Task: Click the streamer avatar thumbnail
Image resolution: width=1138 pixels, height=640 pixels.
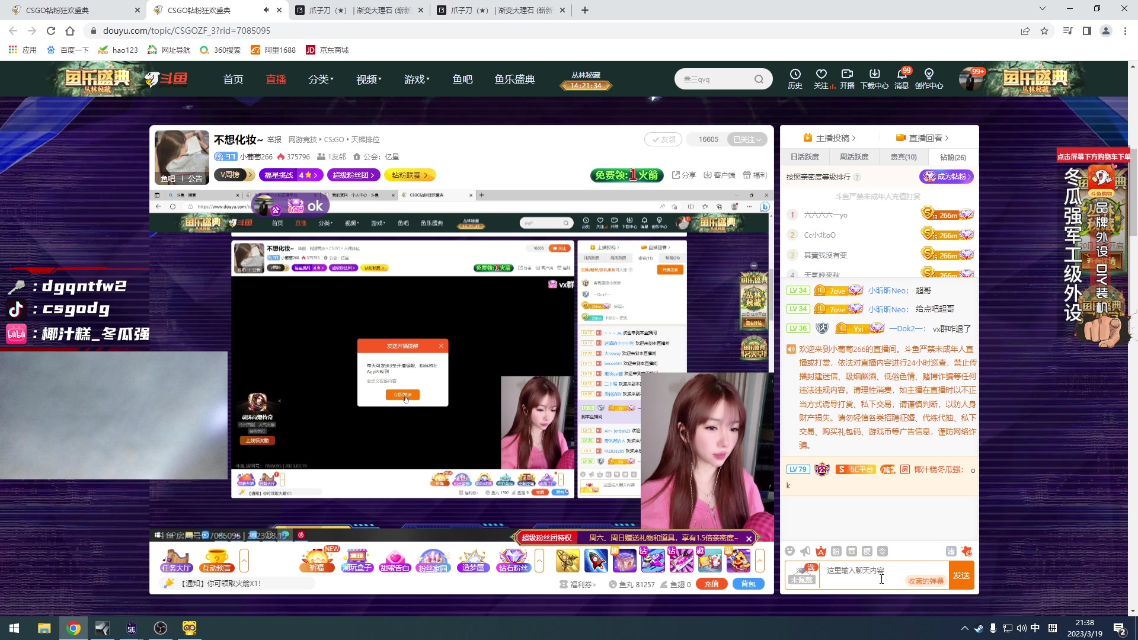Action: [182, 156]
